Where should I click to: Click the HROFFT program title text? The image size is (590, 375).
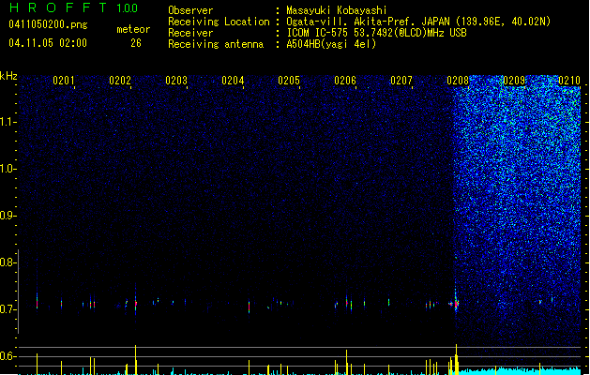tap(59, 7)
